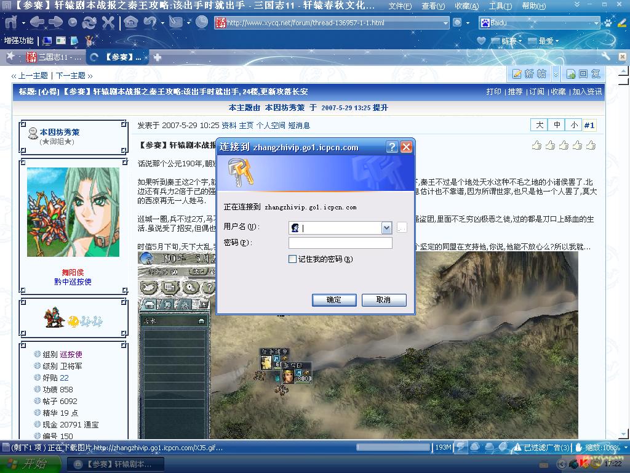630x473 pixels.
Task: Click the heart favorites icon
Action: point(481,41)
